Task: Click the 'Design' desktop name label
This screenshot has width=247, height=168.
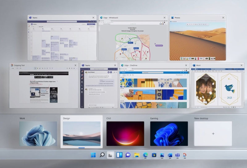Action: [x=66, y=118]
